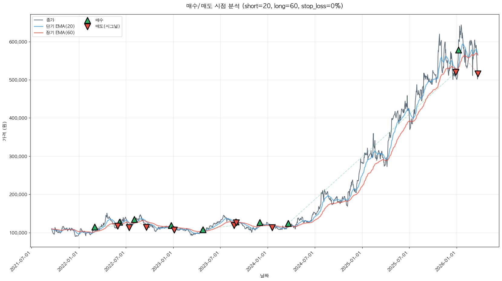Select the 2021-07-01 date tick label
502x281 pixels.
point(21,262)
